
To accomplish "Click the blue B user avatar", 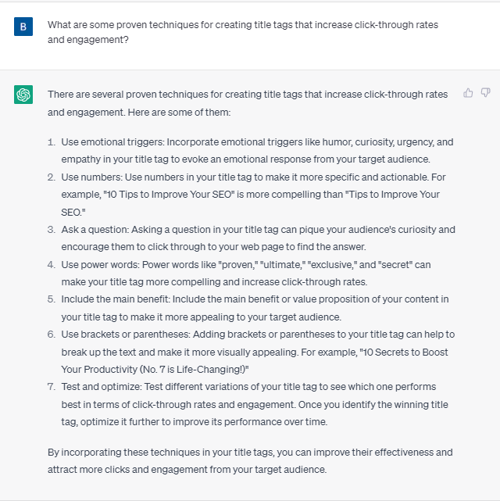I will [23, 27].
